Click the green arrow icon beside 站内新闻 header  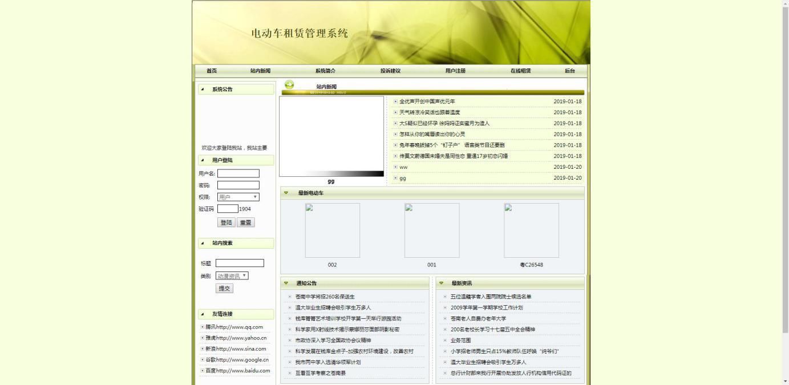point(290,83)
